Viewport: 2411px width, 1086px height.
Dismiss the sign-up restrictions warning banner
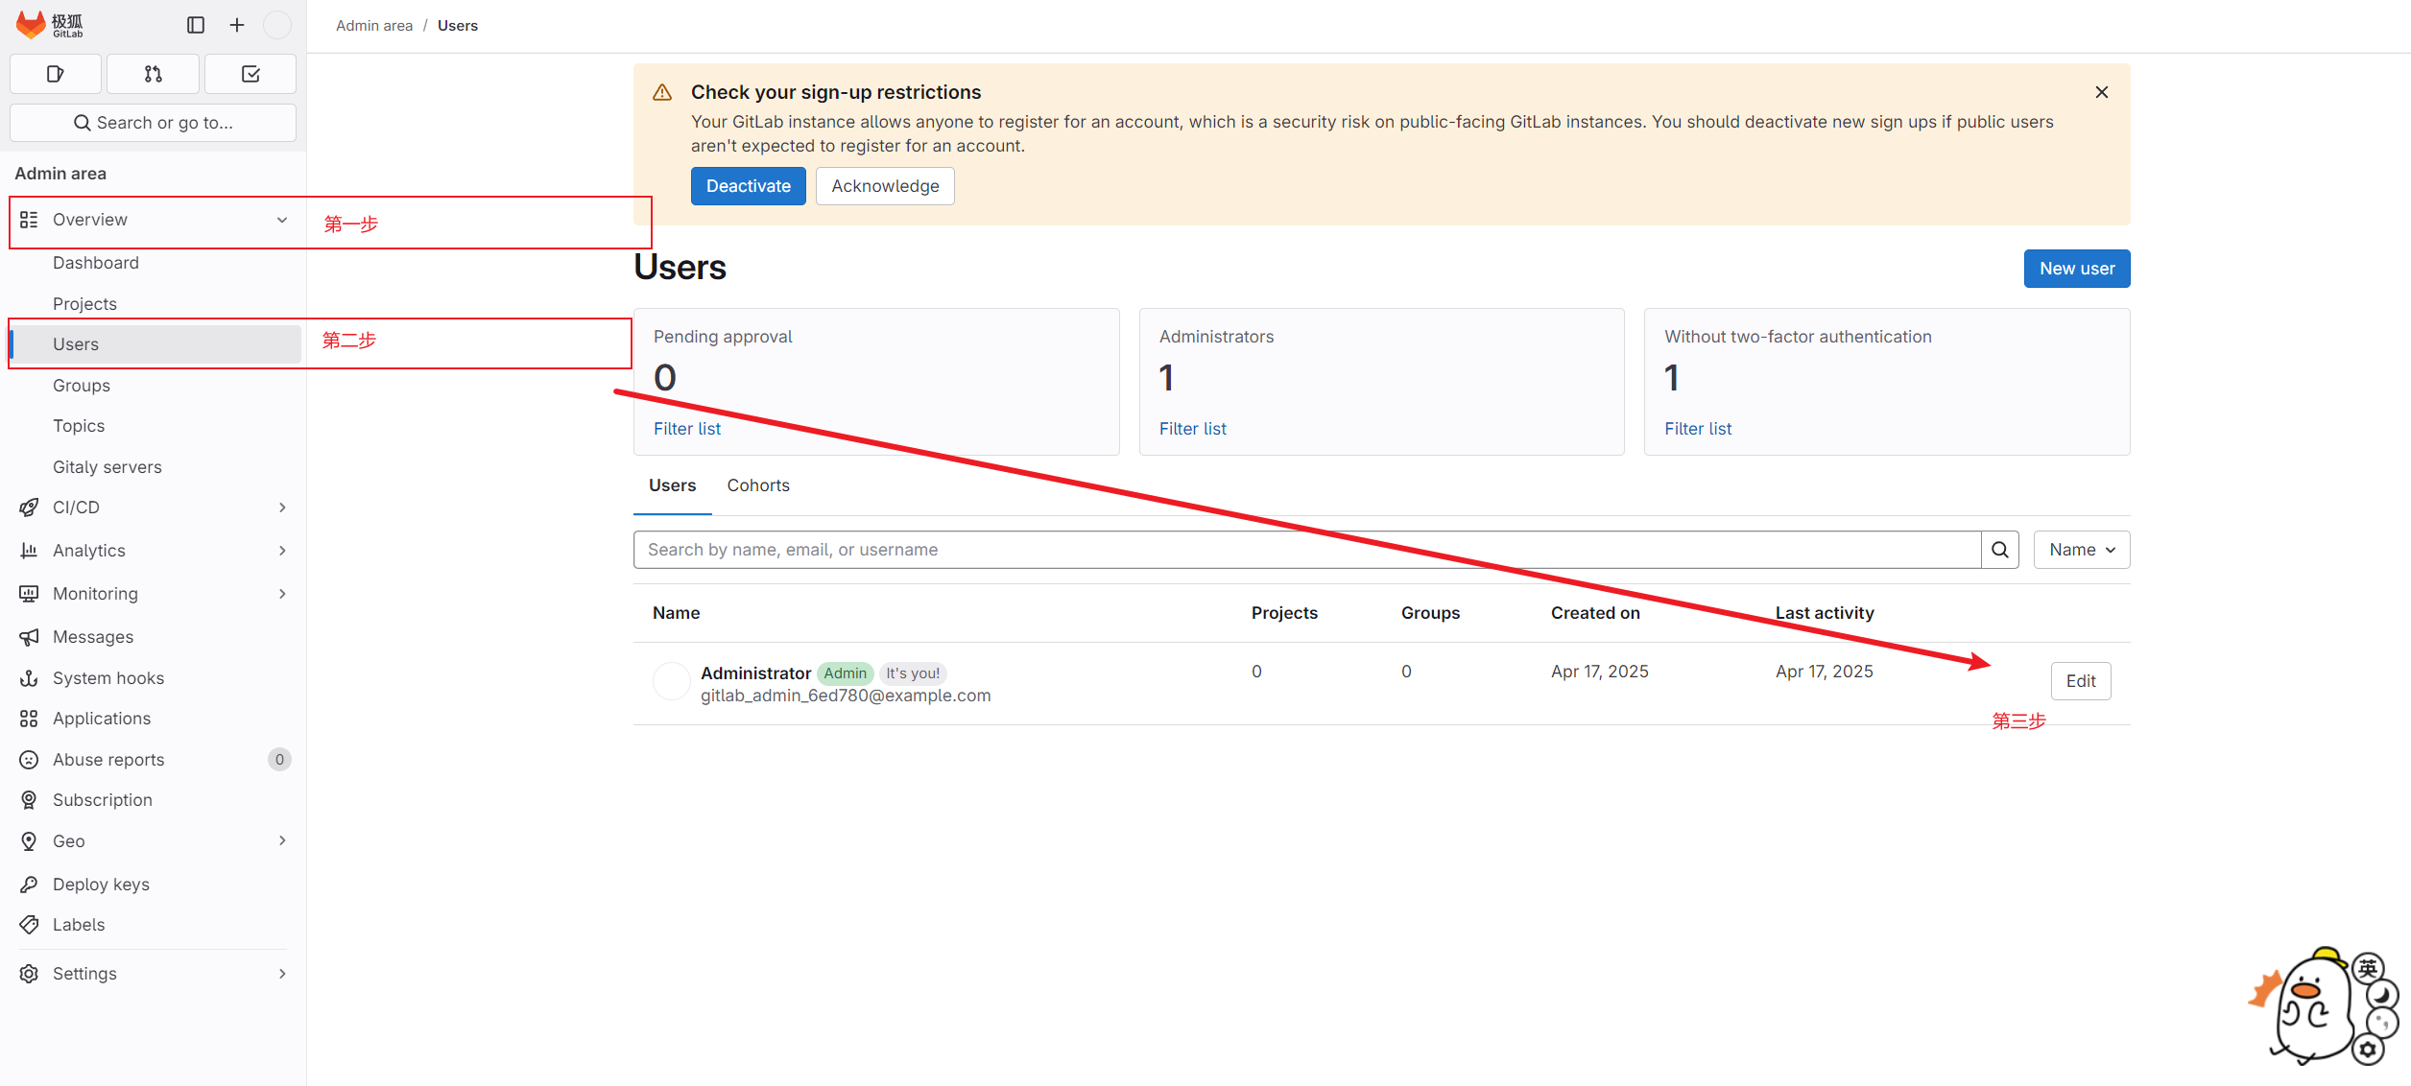point(2102,92)
